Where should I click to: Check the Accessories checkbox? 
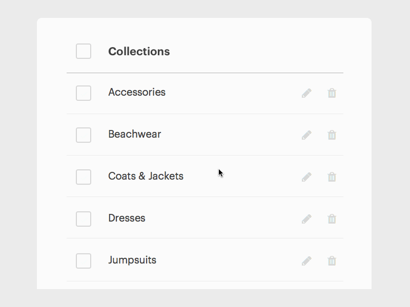pyautogui.click(x=83, y=93)
